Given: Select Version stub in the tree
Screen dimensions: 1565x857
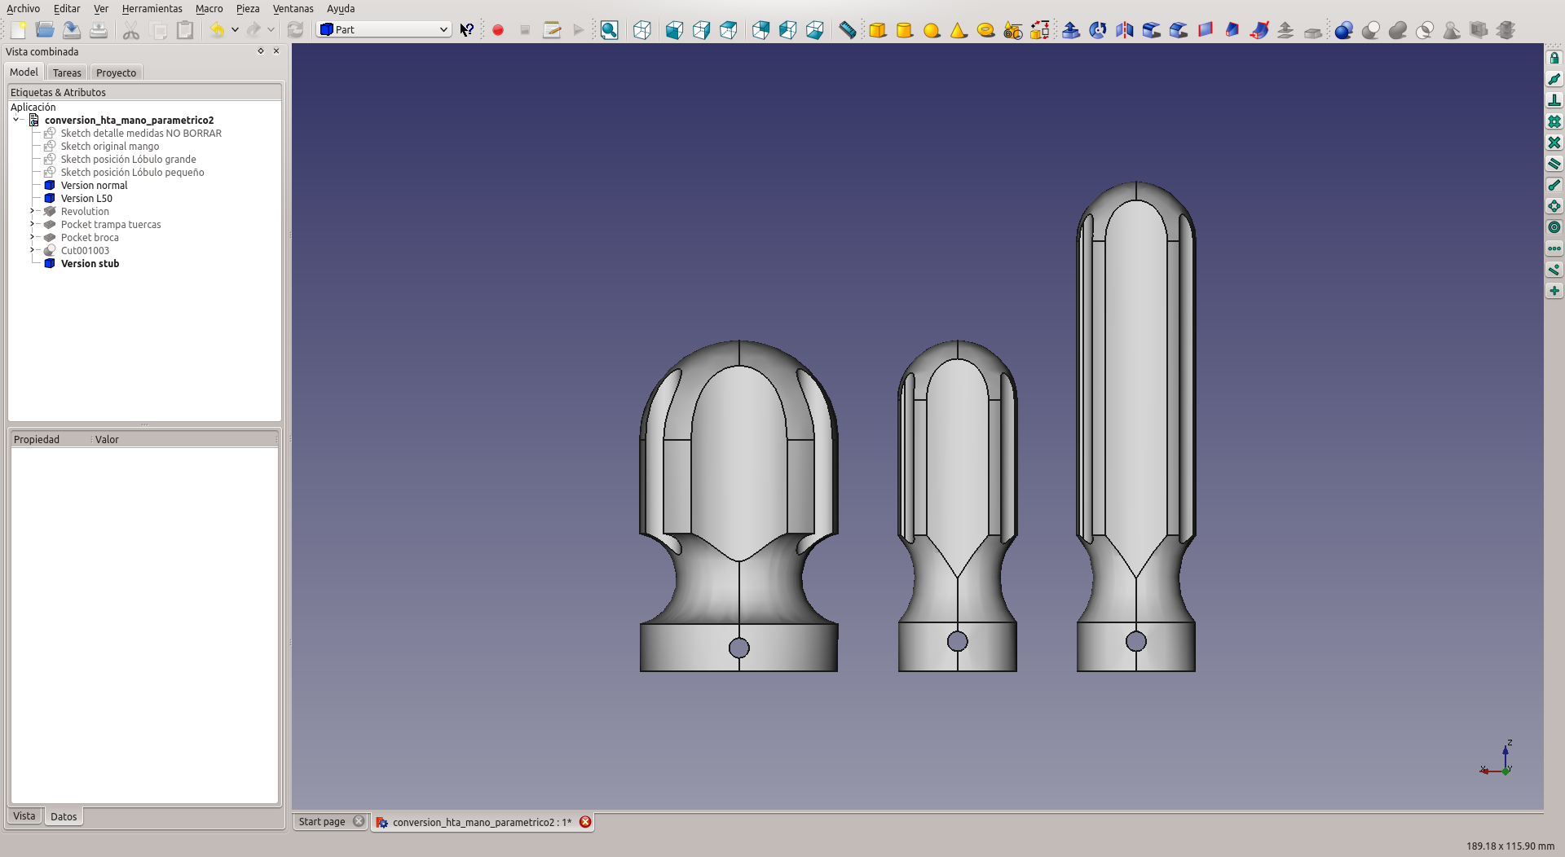Looking at the screenshot, I should (90, 263).
